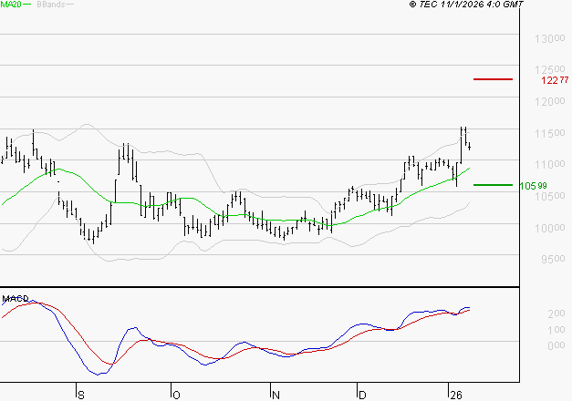Click the 110.00 price axis label

[550, 164]
